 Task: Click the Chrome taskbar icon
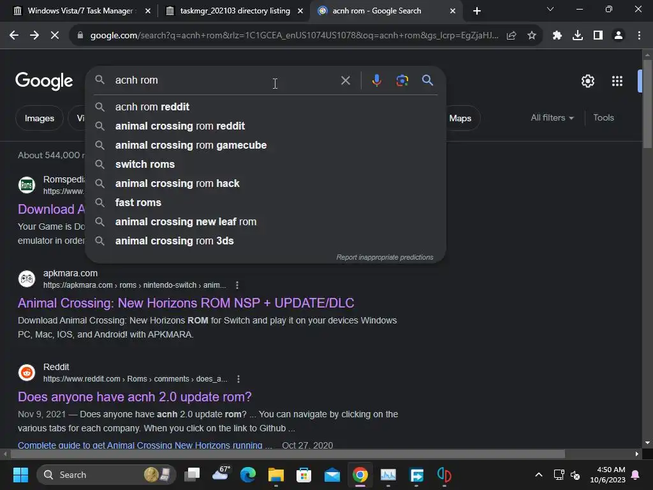pos(360,475)
